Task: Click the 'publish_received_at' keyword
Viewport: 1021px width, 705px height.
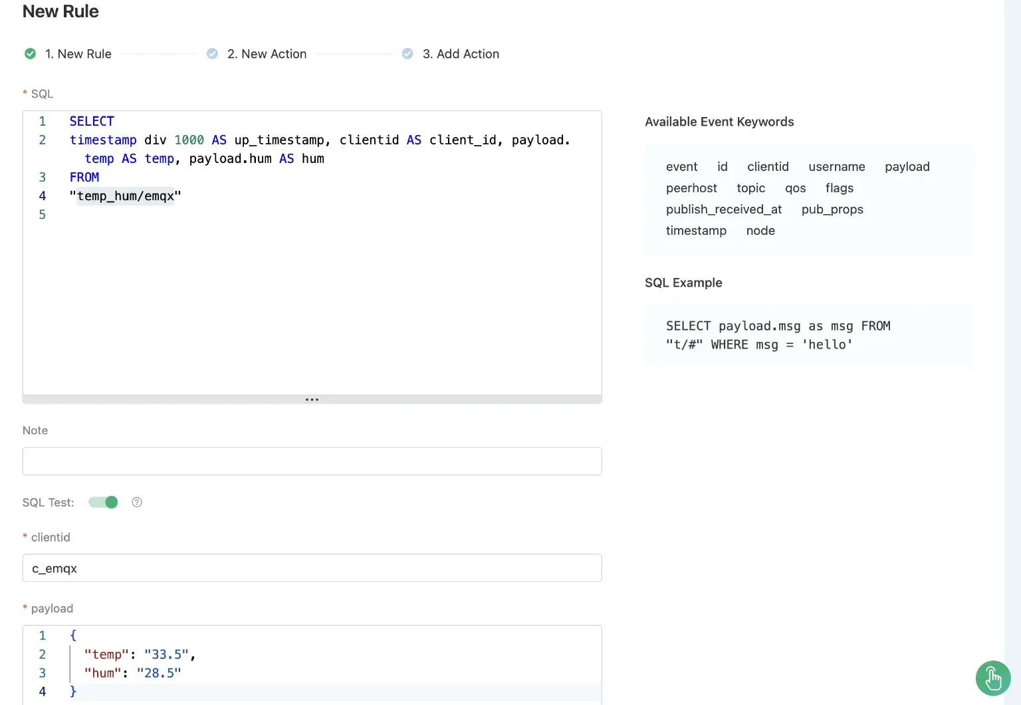Action: pos(723,210)
